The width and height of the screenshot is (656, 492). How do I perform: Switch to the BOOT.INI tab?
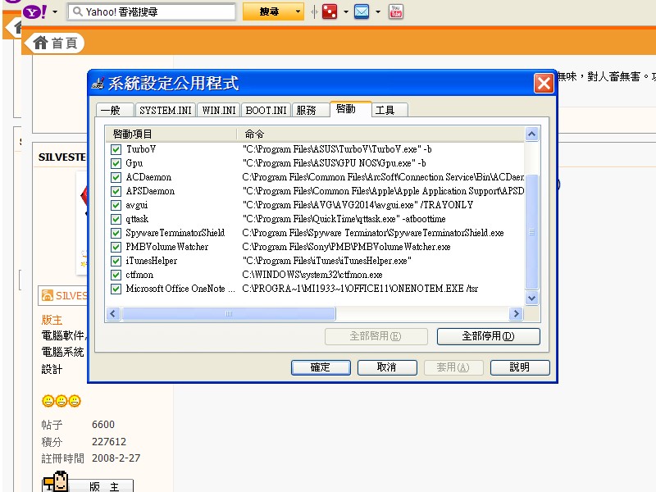266,110
